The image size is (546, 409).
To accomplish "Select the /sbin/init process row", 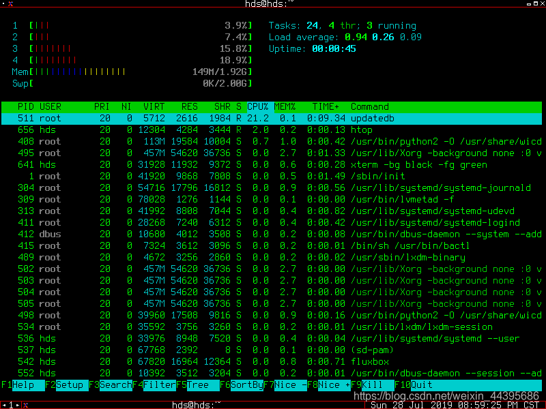I will (x=272, y=177).
